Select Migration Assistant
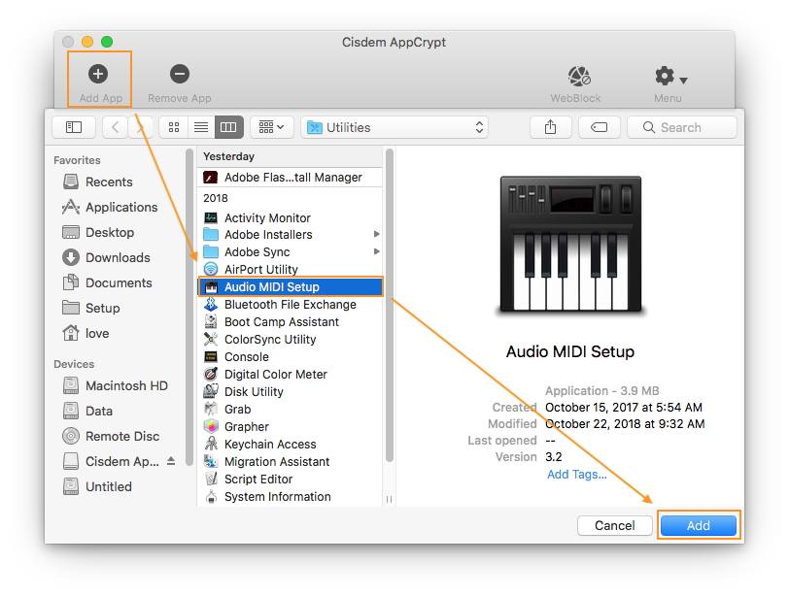The width and height of the screenshot is (789, 596). 290,461
